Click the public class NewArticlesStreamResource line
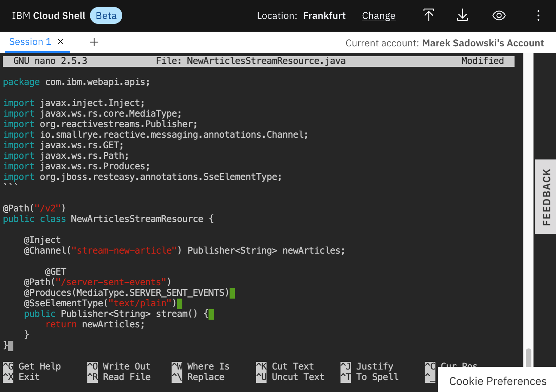This screenshot has width=556, height=392. pos(108,219)
